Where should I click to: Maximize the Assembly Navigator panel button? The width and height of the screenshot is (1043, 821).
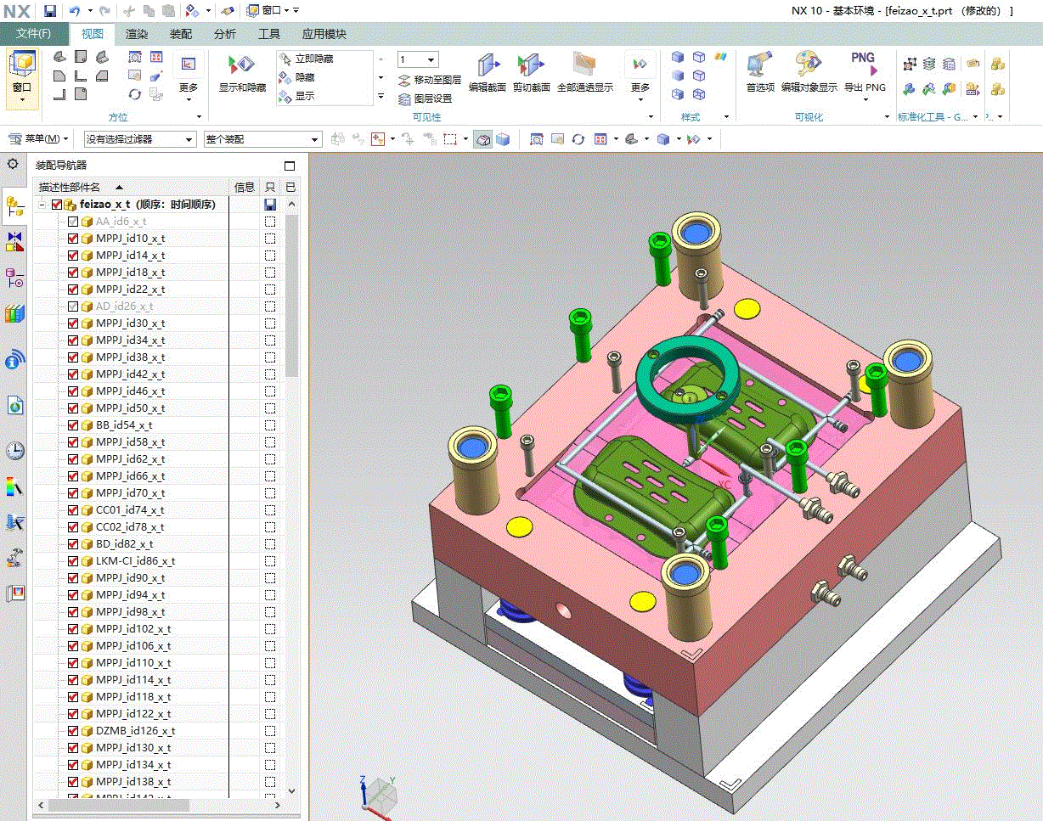290,166
